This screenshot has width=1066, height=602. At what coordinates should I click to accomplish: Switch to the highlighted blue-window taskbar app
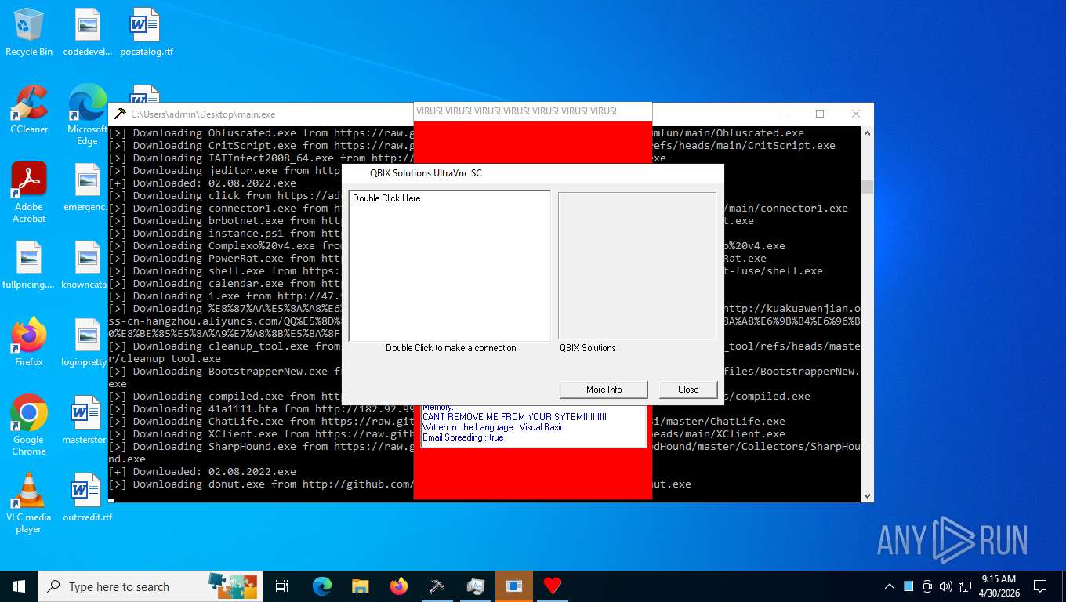[x=514, y=586]
